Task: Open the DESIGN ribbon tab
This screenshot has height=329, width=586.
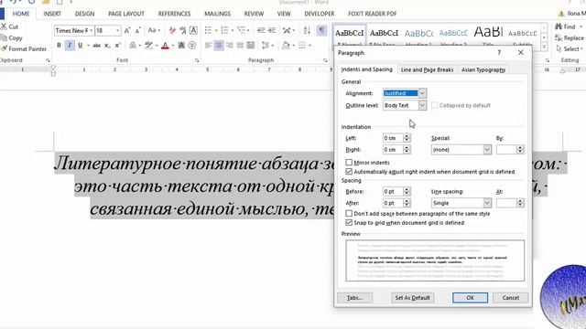Action: [x=84, y=14]
